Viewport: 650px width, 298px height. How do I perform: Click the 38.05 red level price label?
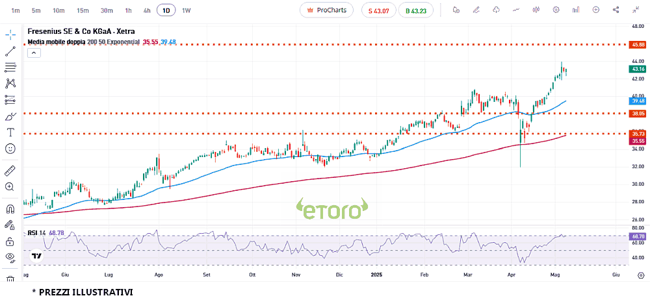(638, 114)
